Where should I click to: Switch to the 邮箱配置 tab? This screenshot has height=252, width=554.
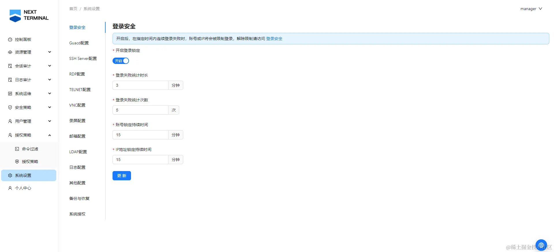77,136
